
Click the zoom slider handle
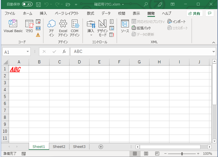point(182,154)
